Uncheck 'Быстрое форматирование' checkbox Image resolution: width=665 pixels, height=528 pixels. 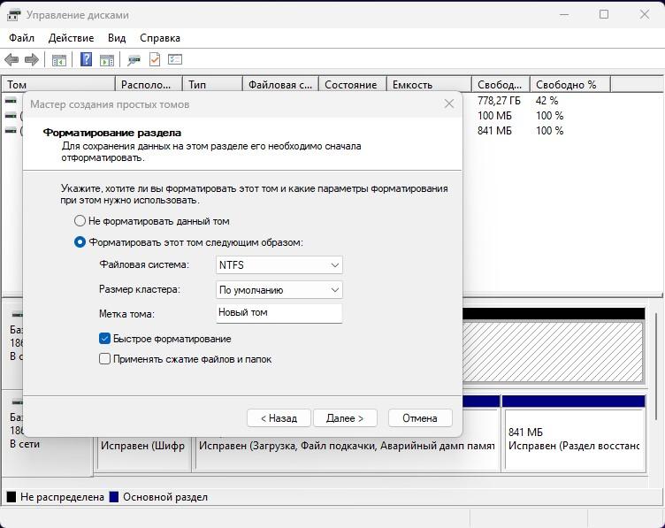[105, 339]
